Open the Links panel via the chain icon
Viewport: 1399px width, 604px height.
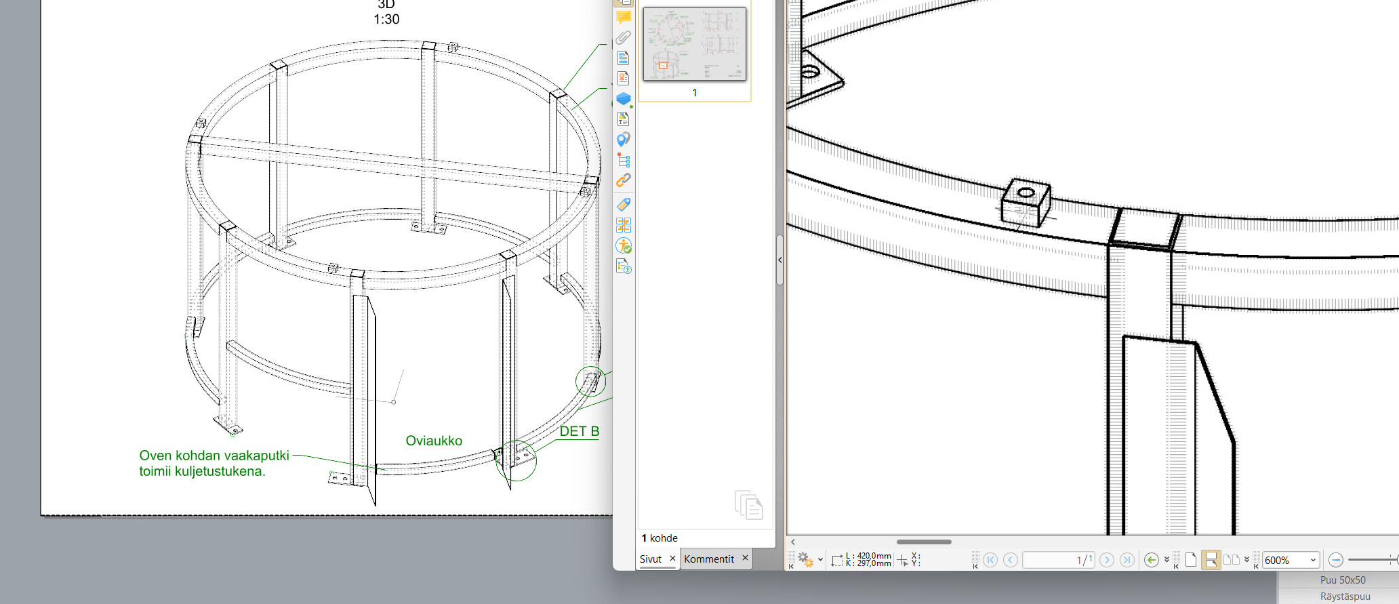tap(624, 180)
